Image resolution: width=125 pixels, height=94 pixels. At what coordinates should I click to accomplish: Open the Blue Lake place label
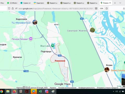pos(45,46)
